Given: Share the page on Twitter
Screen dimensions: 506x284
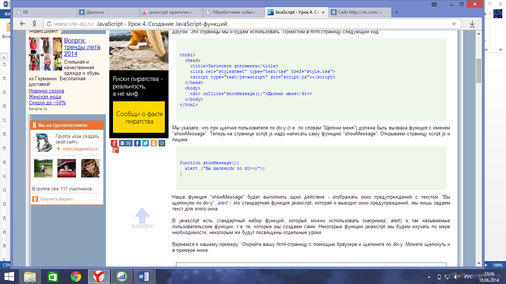Looking at the screenshot, I should (x=146, y=143).
